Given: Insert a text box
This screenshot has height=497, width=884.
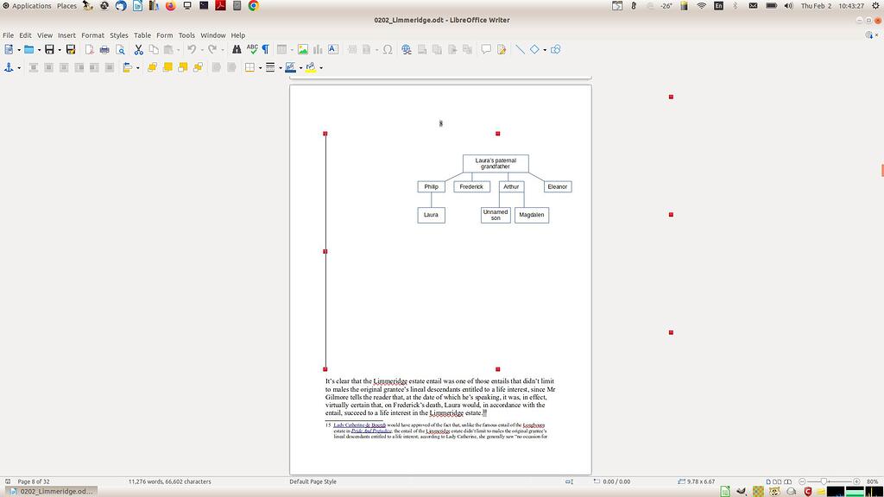Looking at the screenshot, I should [332, 49].
